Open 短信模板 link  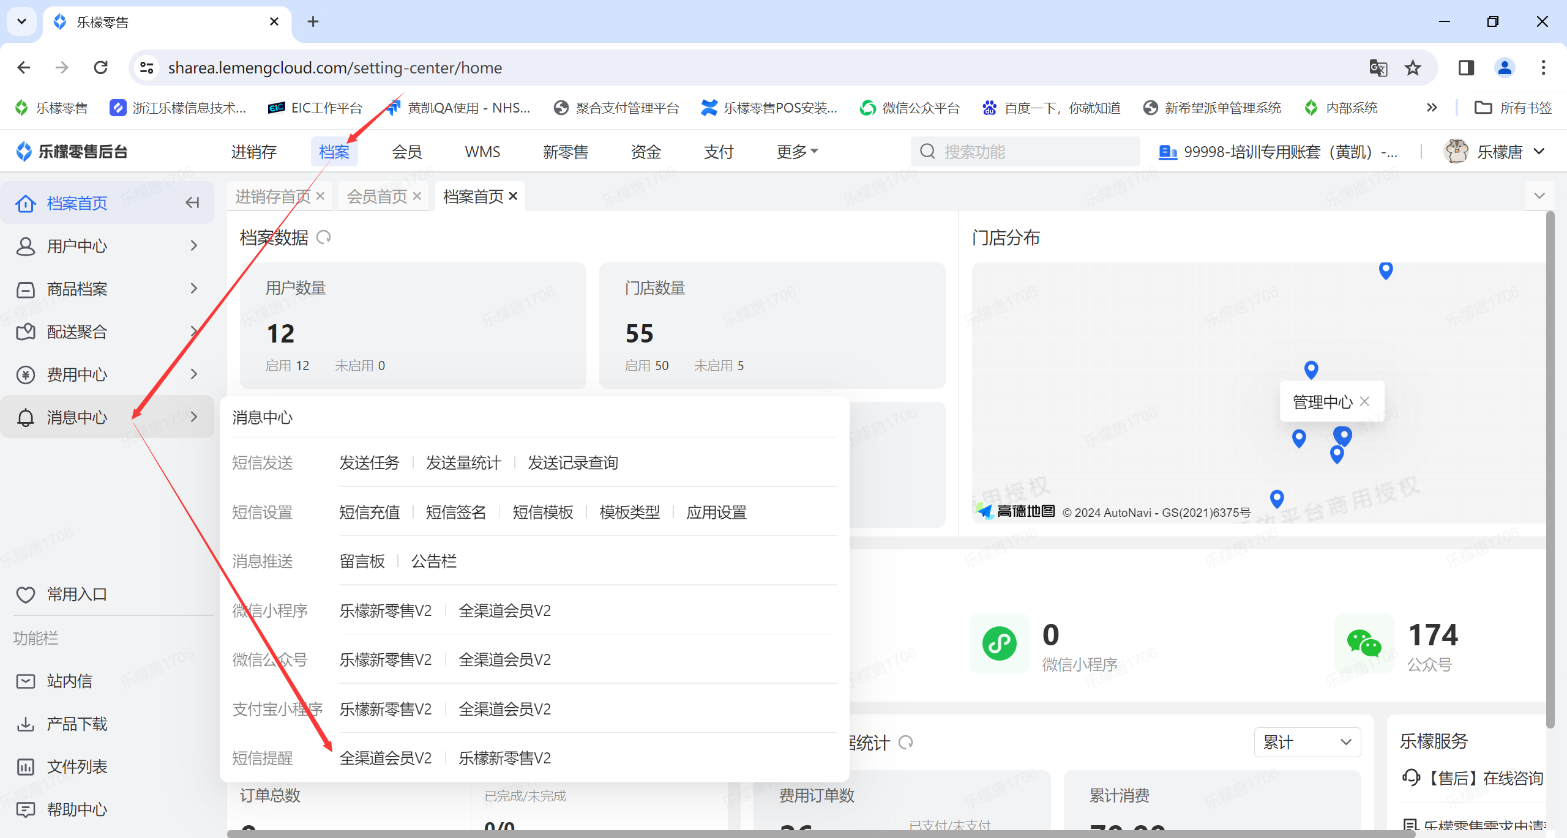click(543, 513)
